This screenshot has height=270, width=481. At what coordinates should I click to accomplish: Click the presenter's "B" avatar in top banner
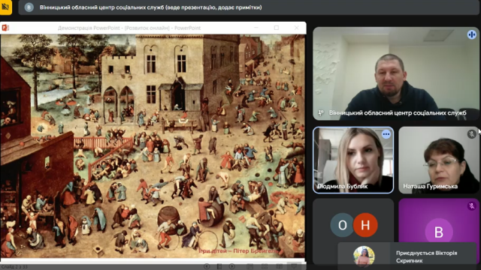click(29, 7)
